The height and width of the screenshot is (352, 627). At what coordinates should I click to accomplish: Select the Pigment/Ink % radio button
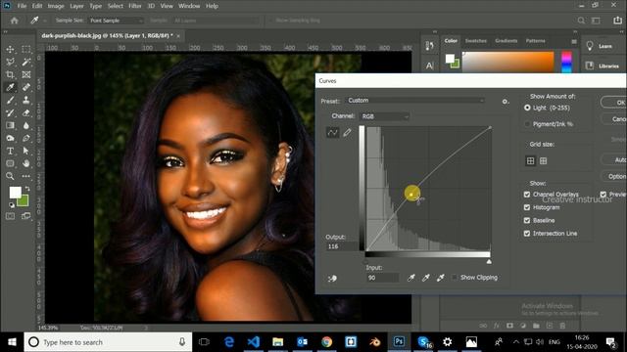pyautogui.click(x=527, y=124)
